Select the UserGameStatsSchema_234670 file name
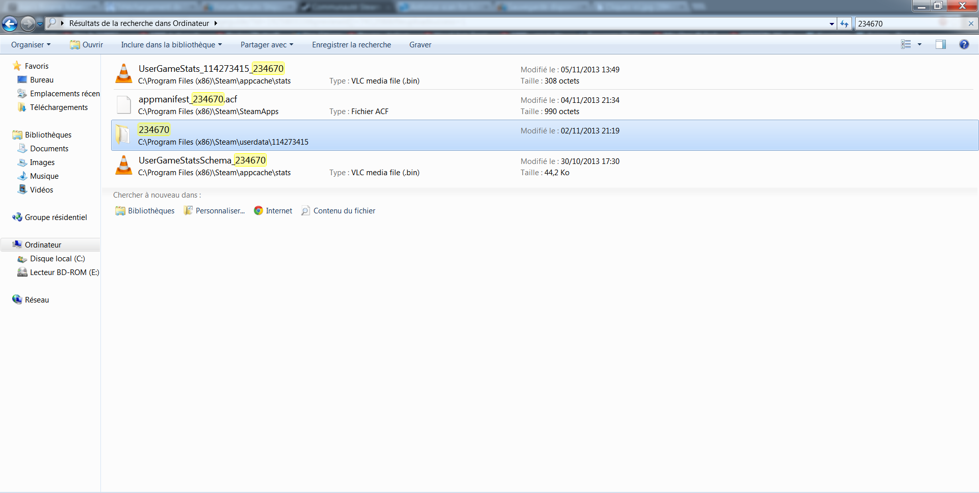Screen dimensions: 979x493 202,160
